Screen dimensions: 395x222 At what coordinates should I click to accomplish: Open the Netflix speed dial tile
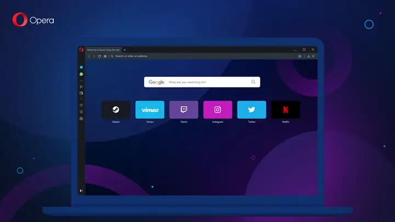(285, 110)
